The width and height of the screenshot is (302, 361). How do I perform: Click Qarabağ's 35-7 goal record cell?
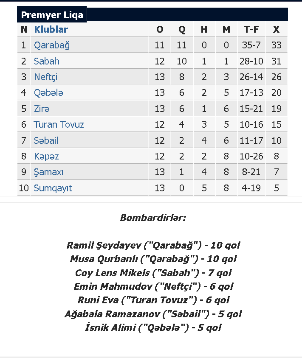coord(251,45)
